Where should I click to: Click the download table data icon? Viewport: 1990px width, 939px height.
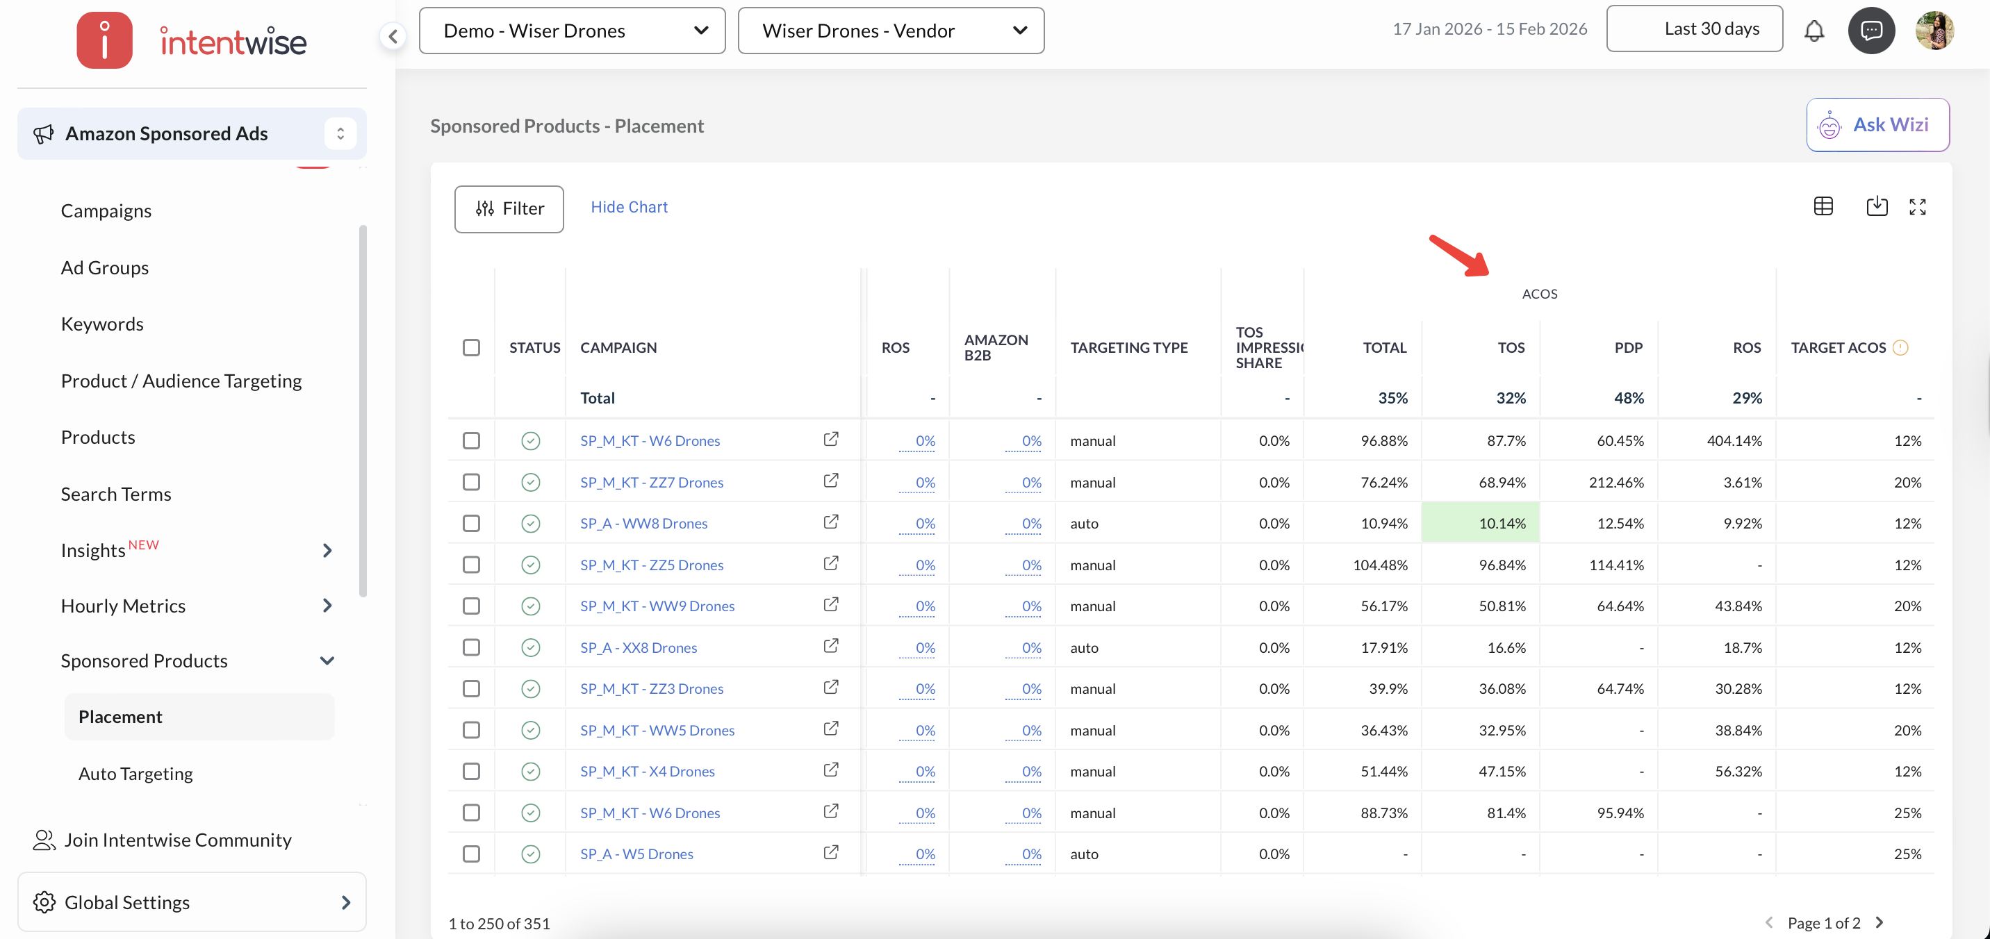tap(1877, 206)
